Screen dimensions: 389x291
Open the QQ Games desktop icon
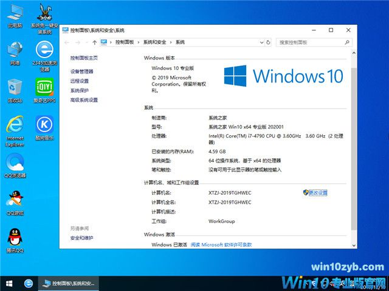click(x=15, y=203)
